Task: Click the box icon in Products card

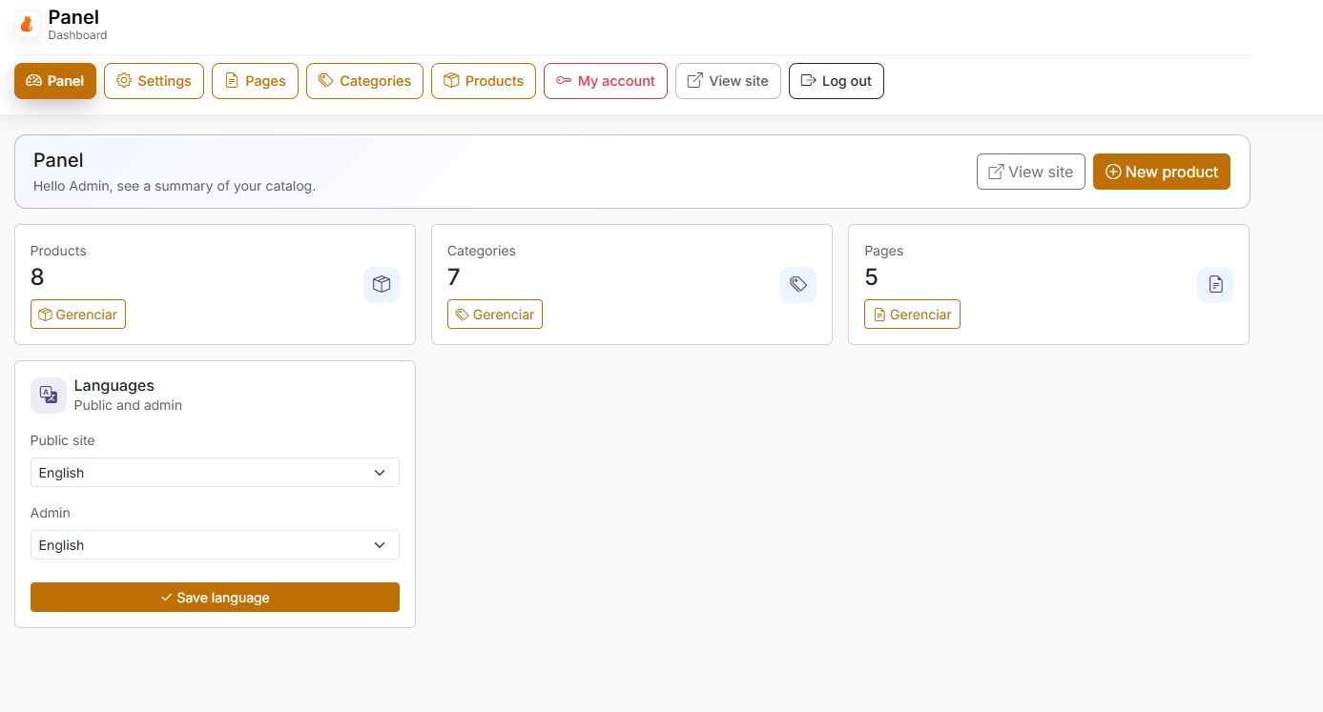Action: (x=382, y=284)
